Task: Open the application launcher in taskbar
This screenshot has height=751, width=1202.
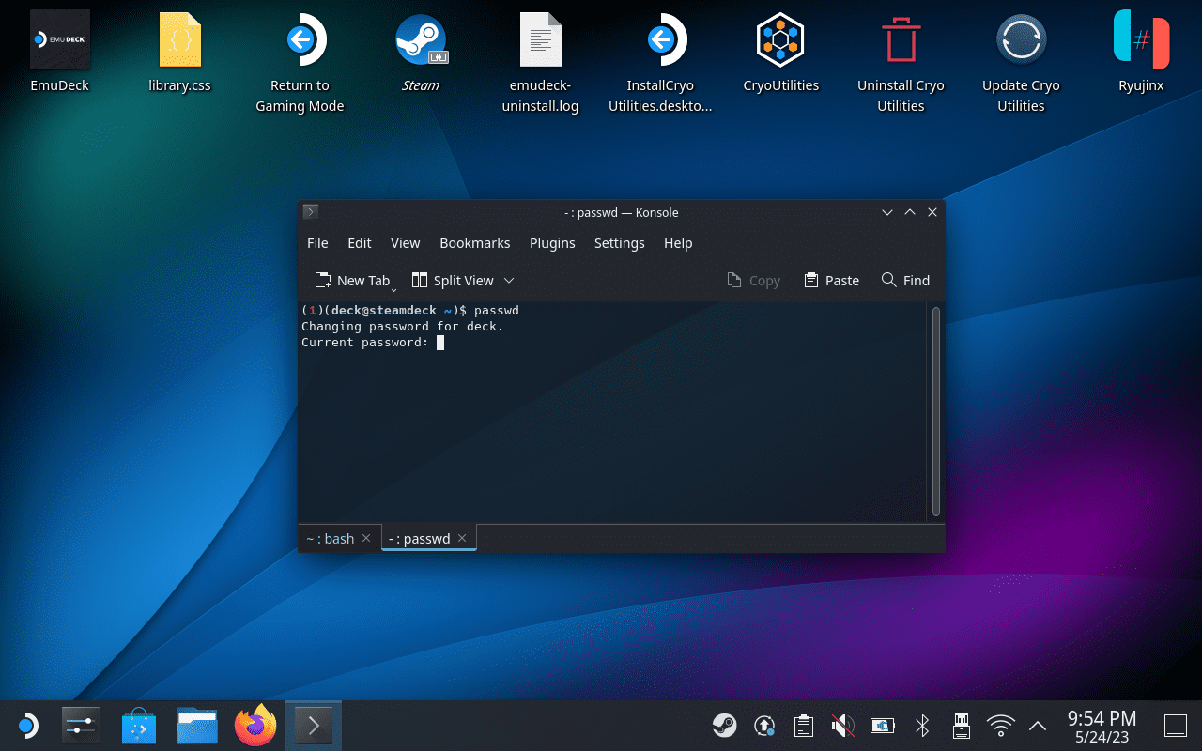Action: (x=27, y=726)
